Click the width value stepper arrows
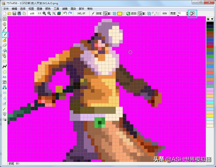The height and width of the screenshot is (167, 216). [186, 13]
